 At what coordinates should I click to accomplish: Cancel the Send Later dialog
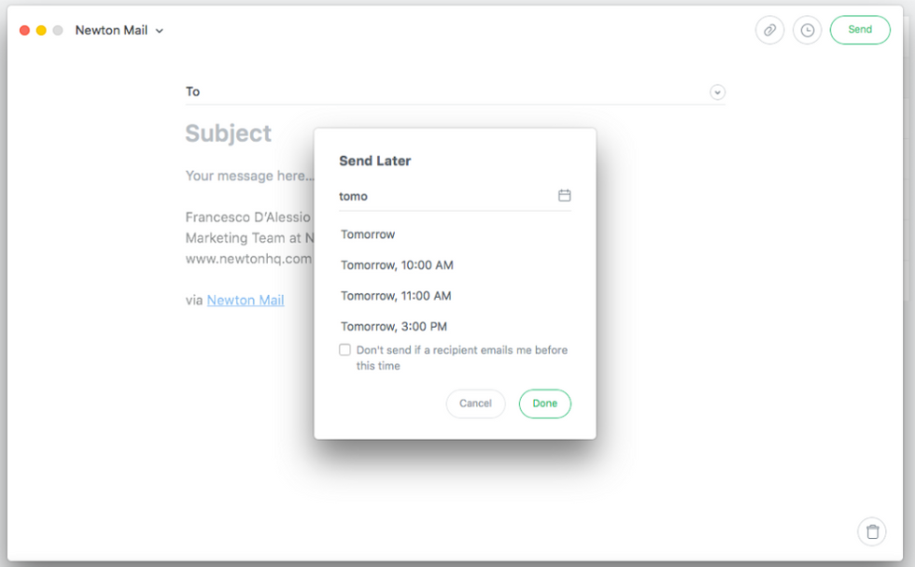coord(475,404)
